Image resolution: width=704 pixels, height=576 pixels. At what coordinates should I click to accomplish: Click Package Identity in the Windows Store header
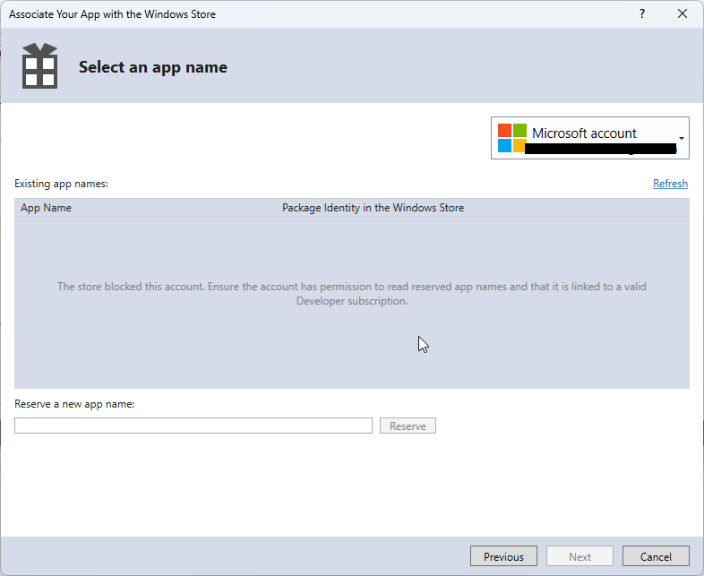click(373, 208)
